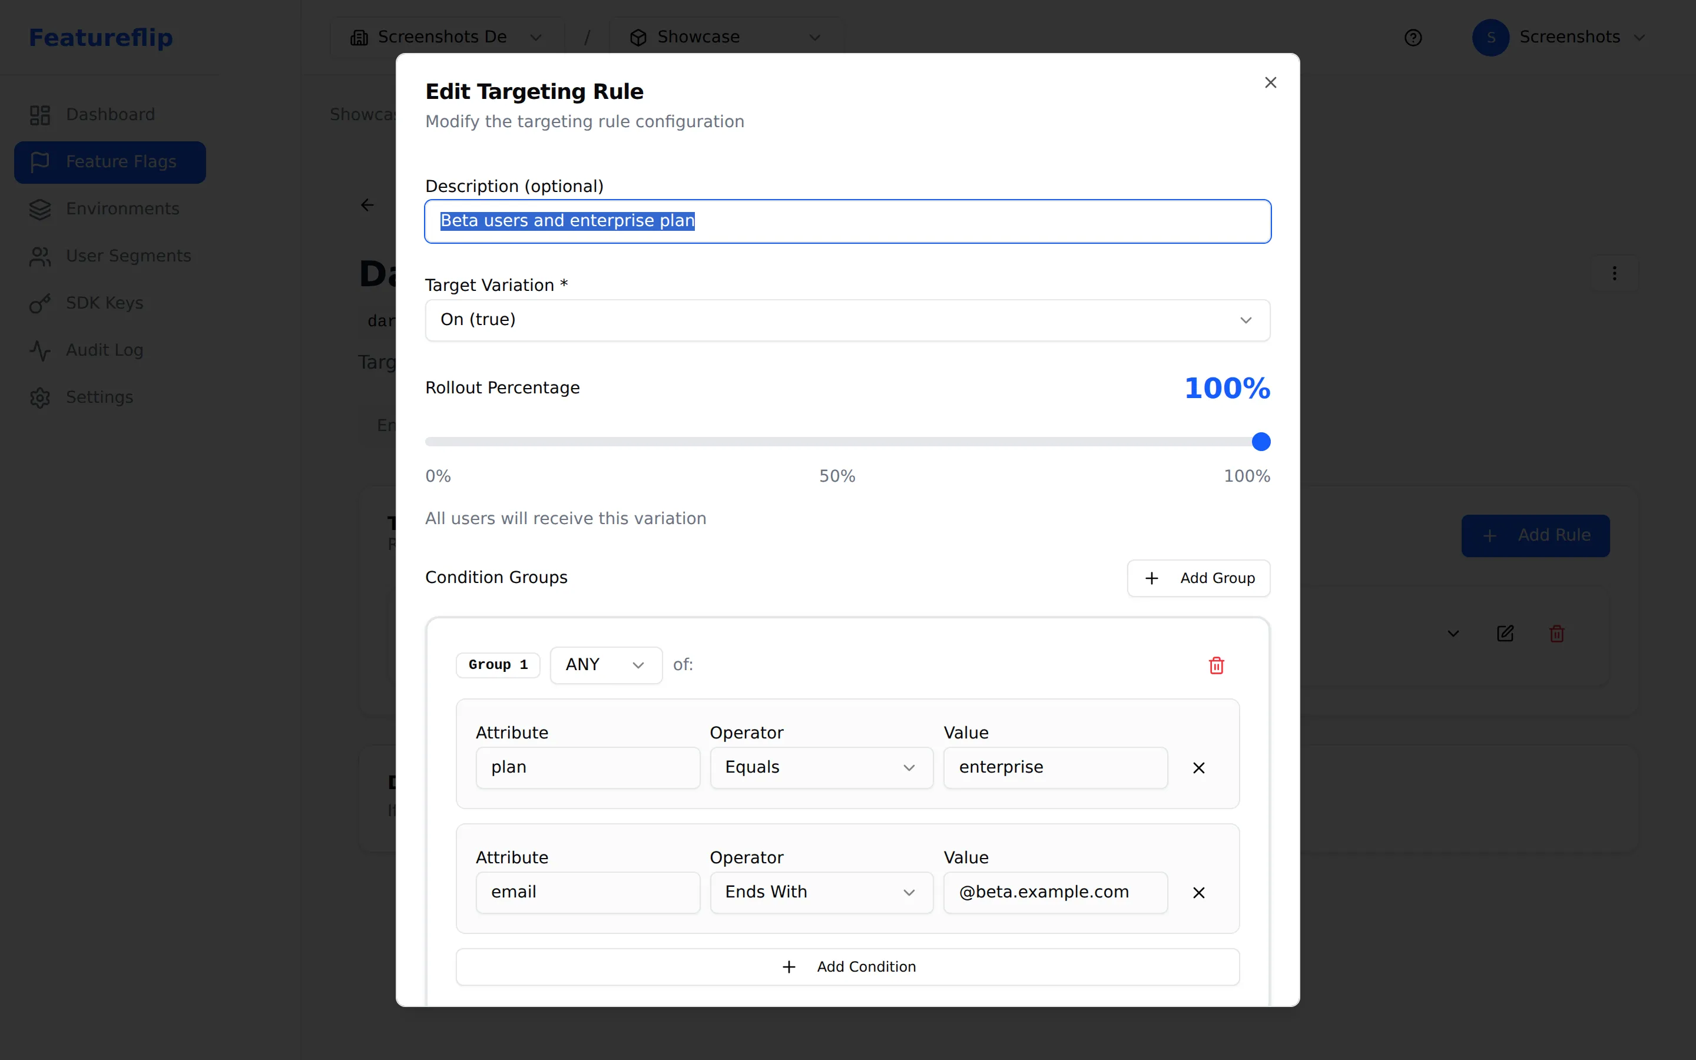This screenshot has height=1060, width=1696.
Task: Open Environments in the sidebar
Action: (x=110, y=209)
